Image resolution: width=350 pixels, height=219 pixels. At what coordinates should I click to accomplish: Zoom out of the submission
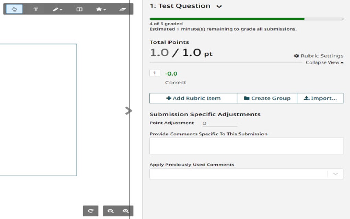pyautogui.click(x=110, y=211)
